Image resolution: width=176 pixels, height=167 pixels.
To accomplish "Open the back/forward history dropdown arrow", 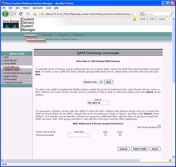I will pyautogui.click(x=15, y=14).
